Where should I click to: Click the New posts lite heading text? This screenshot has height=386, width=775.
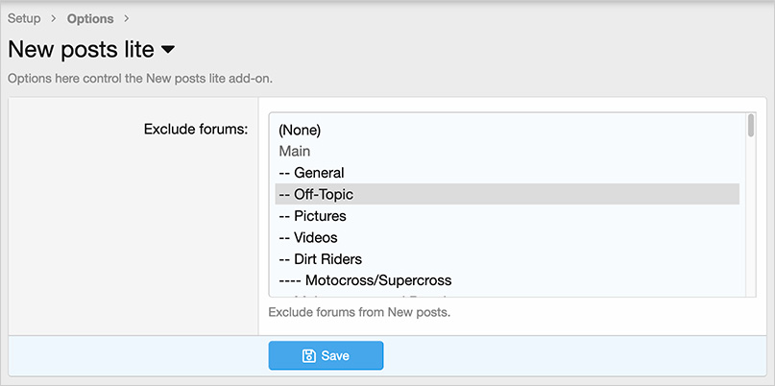point(81,49)
